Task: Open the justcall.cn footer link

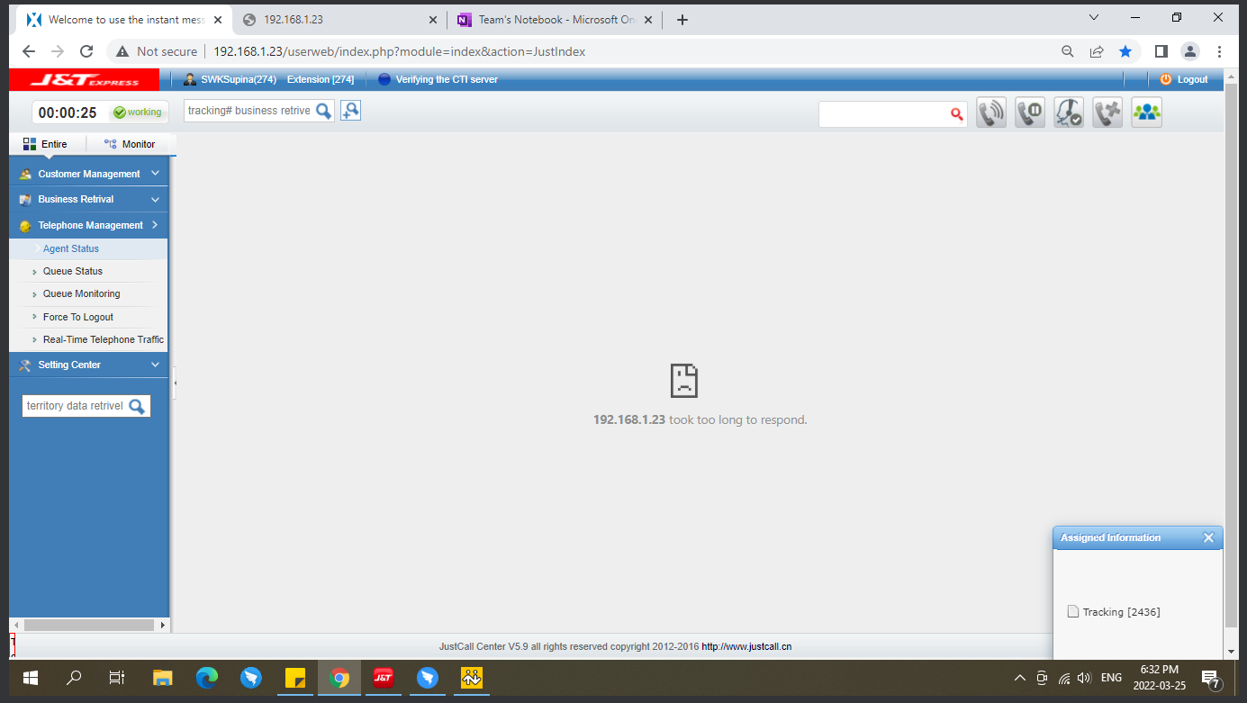Action: pos(746,646)
